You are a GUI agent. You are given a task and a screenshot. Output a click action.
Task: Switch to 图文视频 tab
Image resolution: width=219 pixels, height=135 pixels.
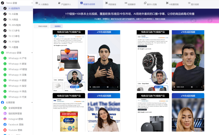click(x=193, y=4)
